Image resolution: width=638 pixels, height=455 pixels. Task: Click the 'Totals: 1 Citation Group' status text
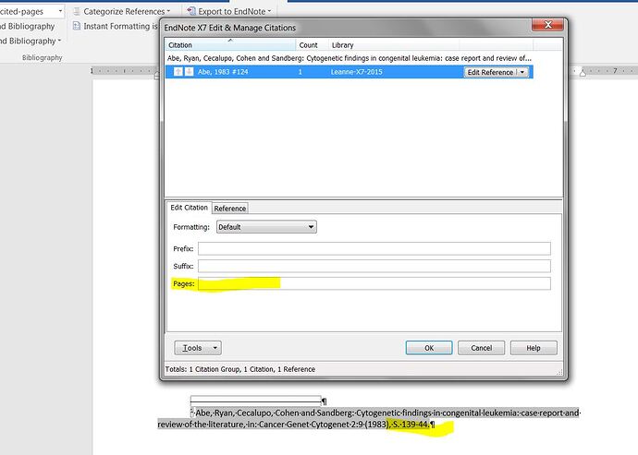pos(240,369)
